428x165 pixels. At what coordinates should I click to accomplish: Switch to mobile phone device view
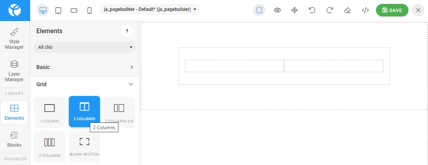89,11
